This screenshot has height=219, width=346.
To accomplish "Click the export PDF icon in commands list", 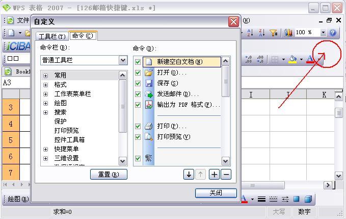I will tap(149, 105).
